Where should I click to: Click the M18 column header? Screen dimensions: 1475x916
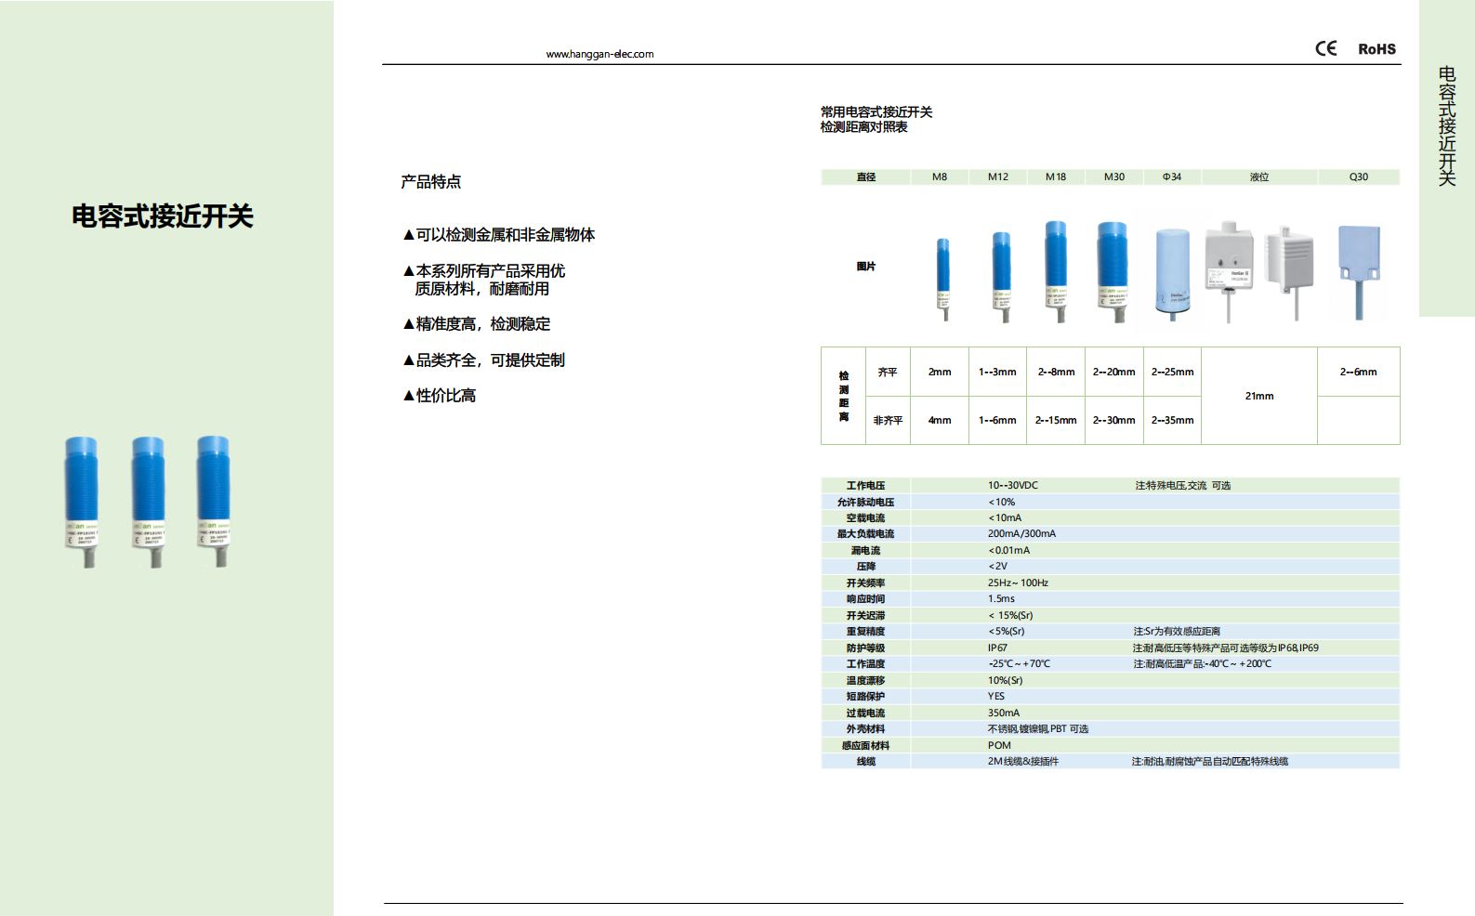[x=1056, y=177]
